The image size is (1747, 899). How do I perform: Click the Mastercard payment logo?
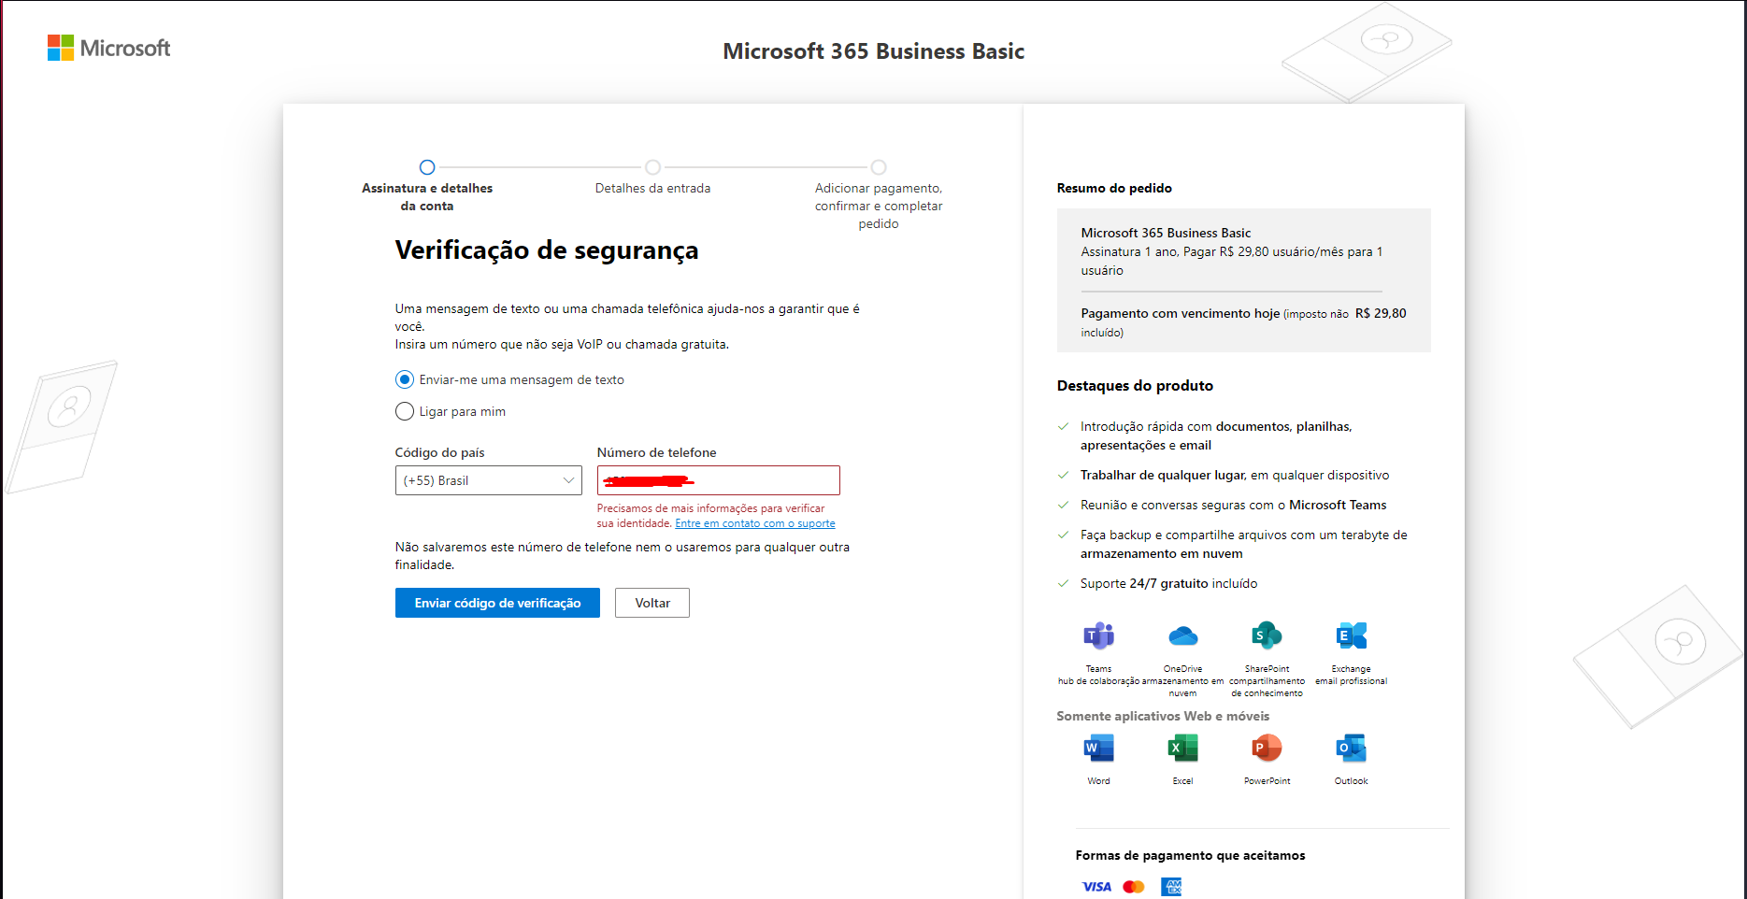click(x=1134, y=887)
